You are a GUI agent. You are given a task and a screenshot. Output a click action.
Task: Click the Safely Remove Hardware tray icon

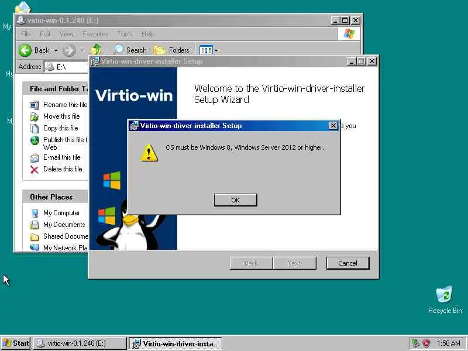pos(415,343)
